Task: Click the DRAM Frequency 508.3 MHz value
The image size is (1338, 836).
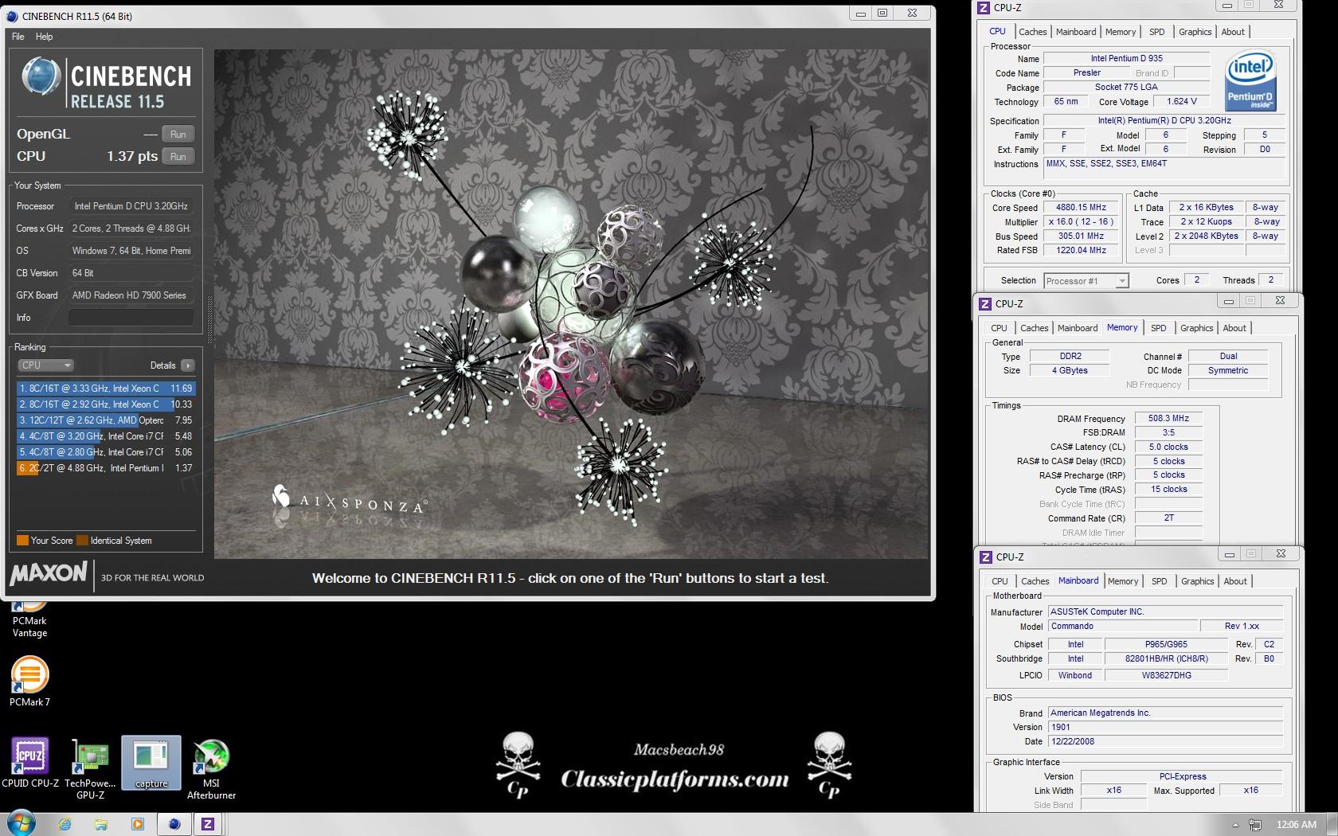Action: point(1168,419)
